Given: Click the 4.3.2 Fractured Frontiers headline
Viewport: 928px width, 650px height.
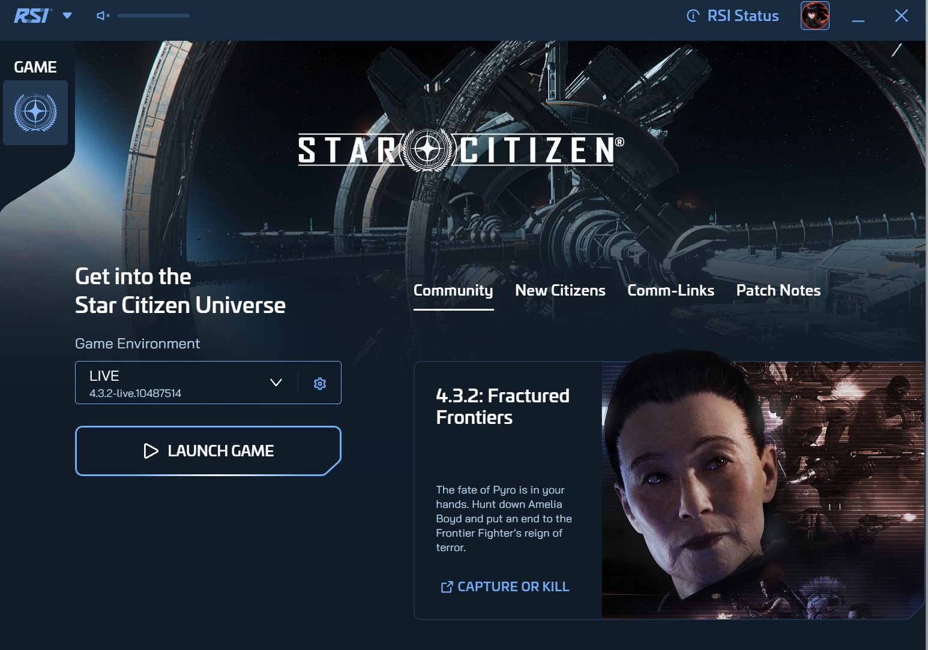Looking at the screenshot, I should (502, 407).
